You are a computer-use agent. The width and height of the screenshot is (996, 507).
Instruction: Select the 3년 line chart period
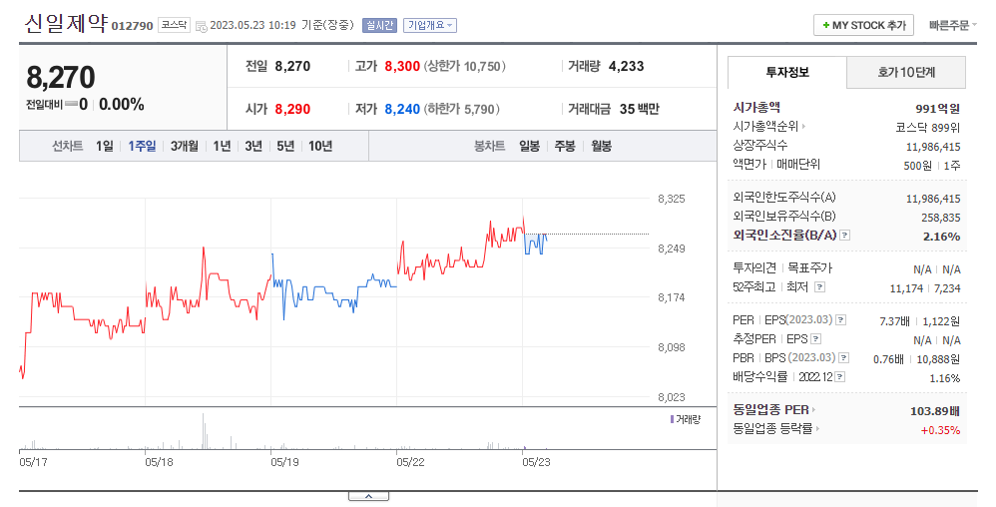[253, 146]
